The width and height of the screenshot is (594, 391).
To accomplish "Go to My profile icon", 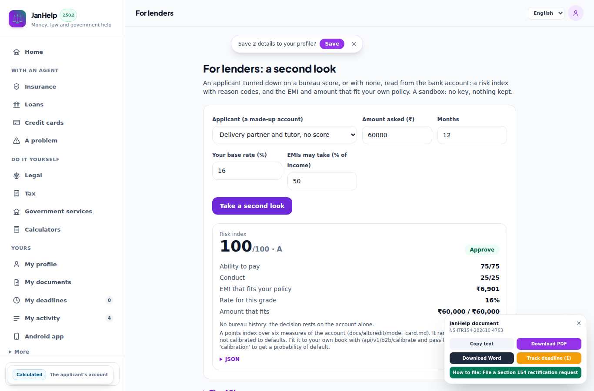I will pos(17,264).
